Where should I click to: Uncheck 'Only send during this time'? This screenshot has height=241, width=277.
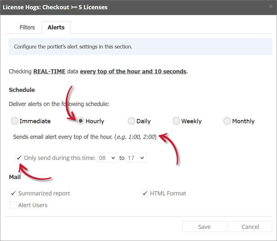point(19,157)
